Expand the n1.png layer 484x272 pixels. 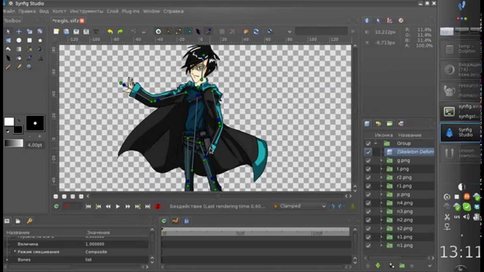pyautogui.click(x=381, y=246)
